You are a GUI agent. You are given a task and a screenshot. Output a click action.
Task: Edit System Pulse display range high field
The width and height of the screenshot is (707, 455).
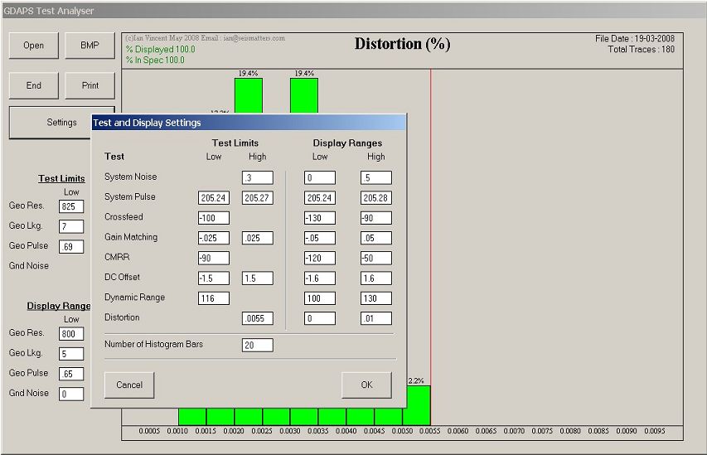[376, 198]
